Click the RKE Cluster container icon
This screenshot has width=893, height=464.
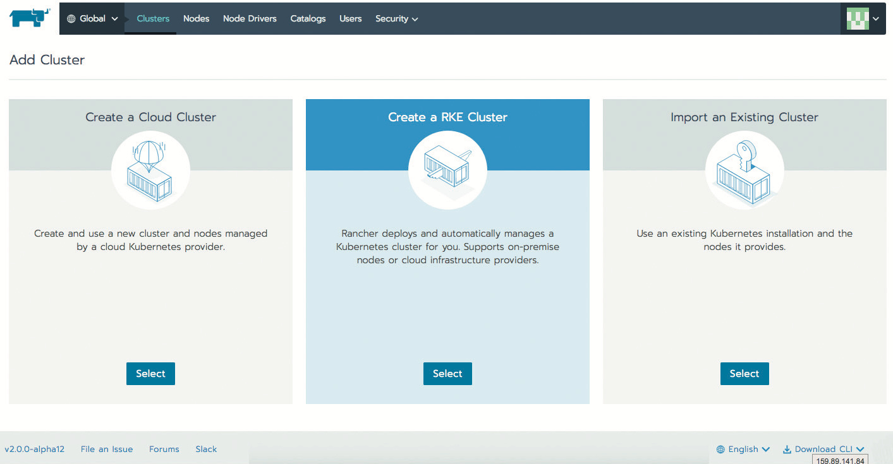447,170
